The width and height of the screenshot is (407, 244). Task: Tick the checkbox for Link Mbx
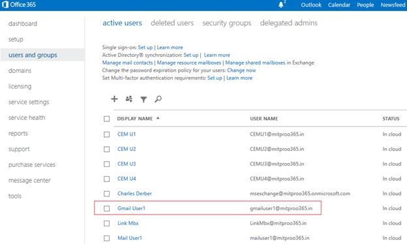click(107, 223)
